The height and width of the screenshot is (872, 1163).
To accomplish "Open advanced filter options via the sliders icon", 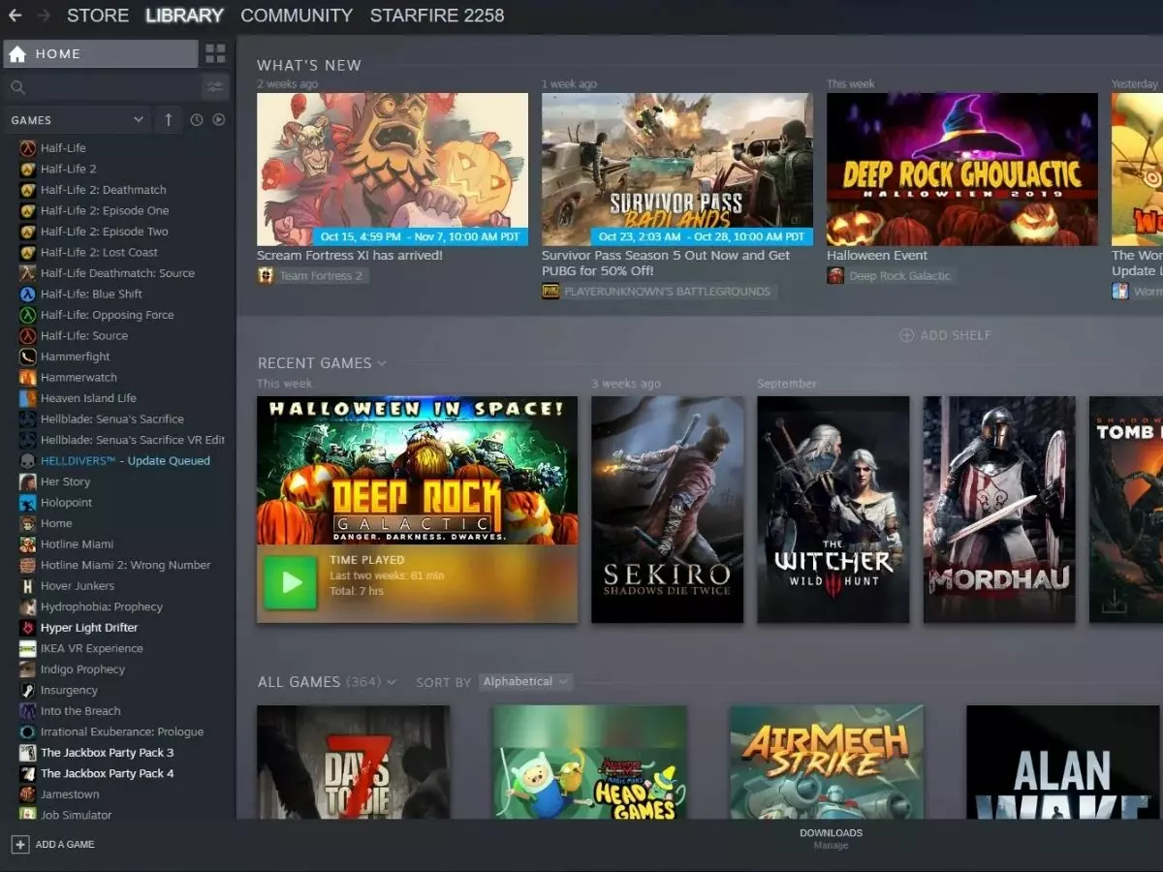I will point(215,86).
